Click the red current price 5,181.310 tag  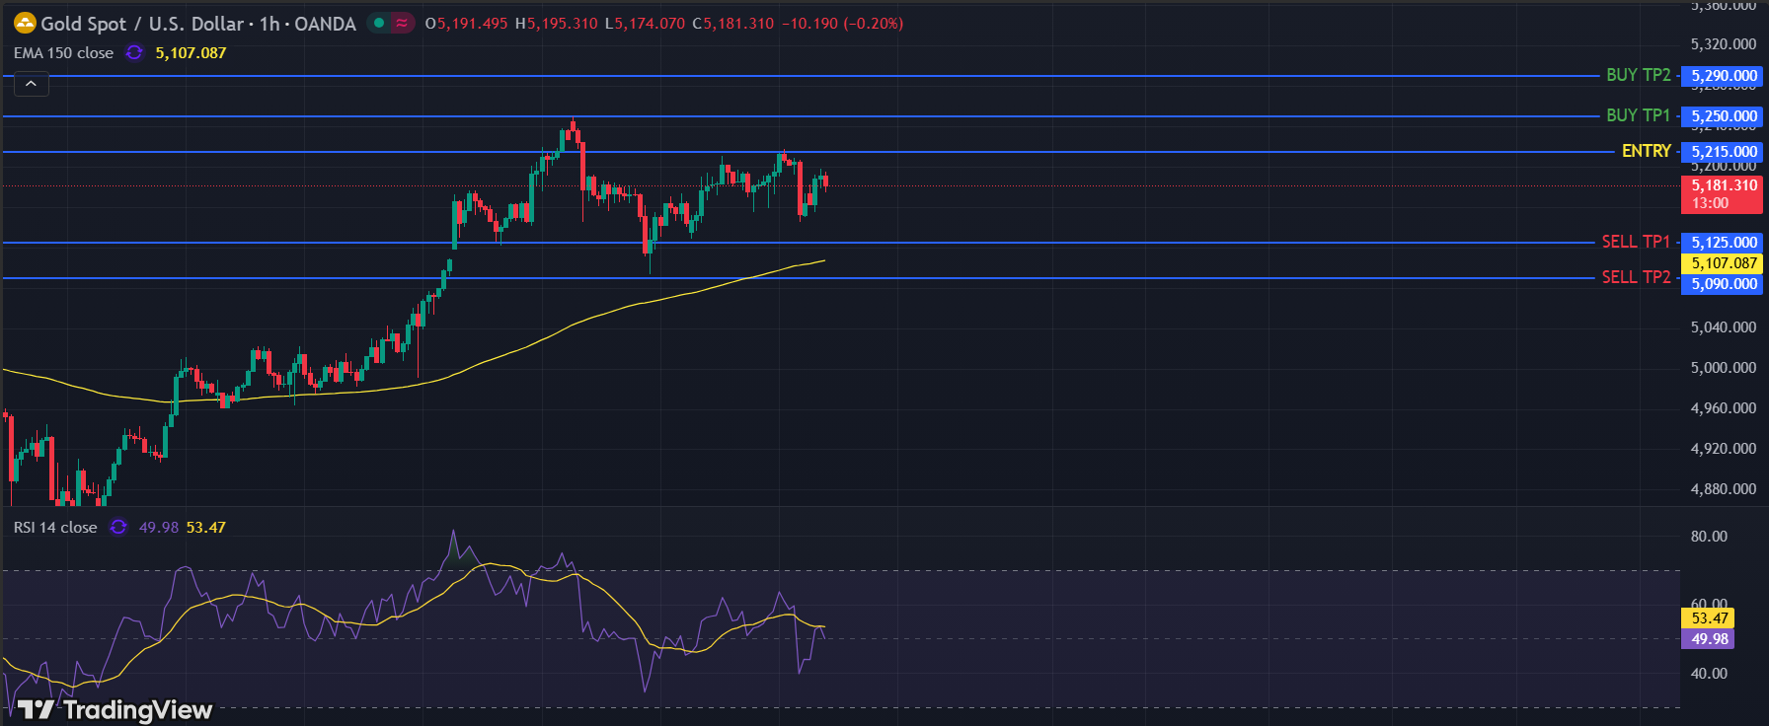(x=1724, y=193)
